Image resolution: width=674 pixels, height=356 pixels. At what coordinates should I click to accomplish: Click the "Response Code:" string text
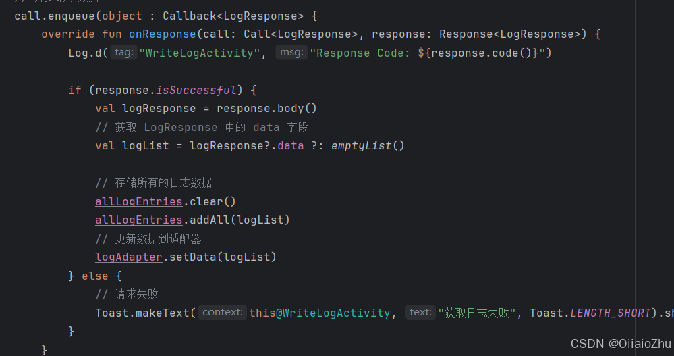point(363,53)
